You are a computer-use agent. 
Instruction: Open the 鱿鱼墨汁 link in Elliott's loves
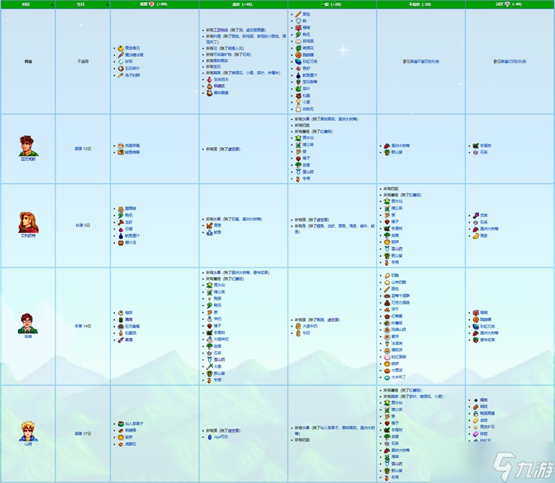click(133, 235)
